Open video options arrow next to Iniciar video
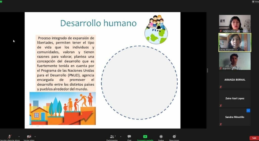Image resolution: width=259 pixels, height=141 pixels. click(35, 136)
